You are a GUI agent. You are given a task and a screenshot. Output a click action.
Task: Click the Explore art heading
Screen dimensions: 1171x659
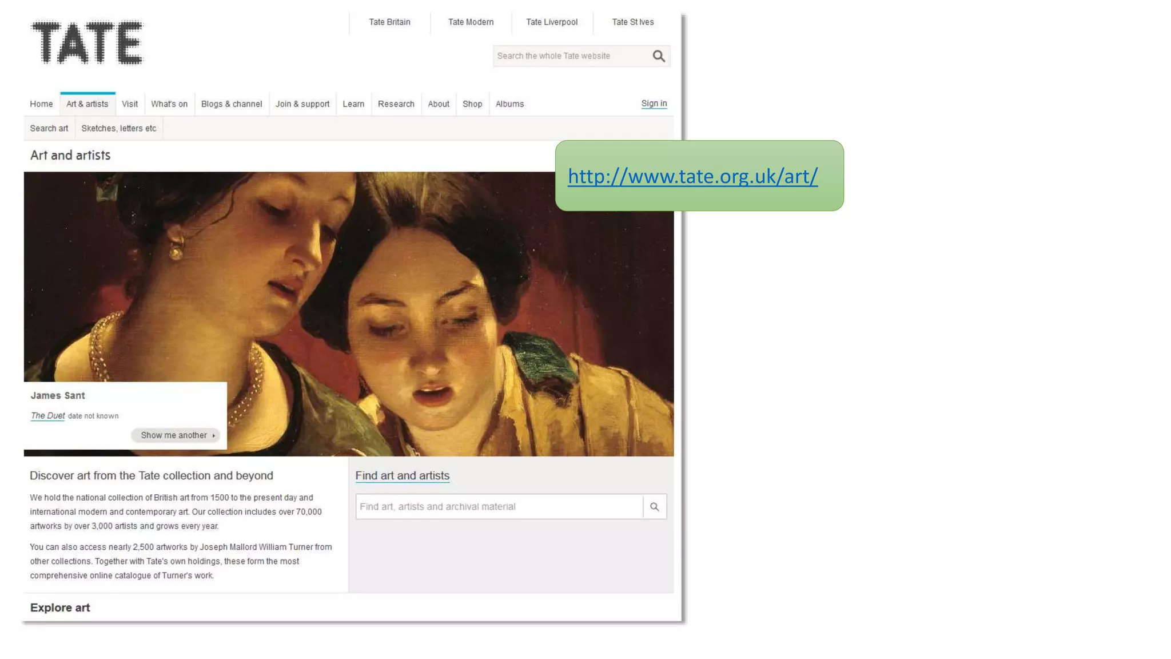(x=60, y=608)
